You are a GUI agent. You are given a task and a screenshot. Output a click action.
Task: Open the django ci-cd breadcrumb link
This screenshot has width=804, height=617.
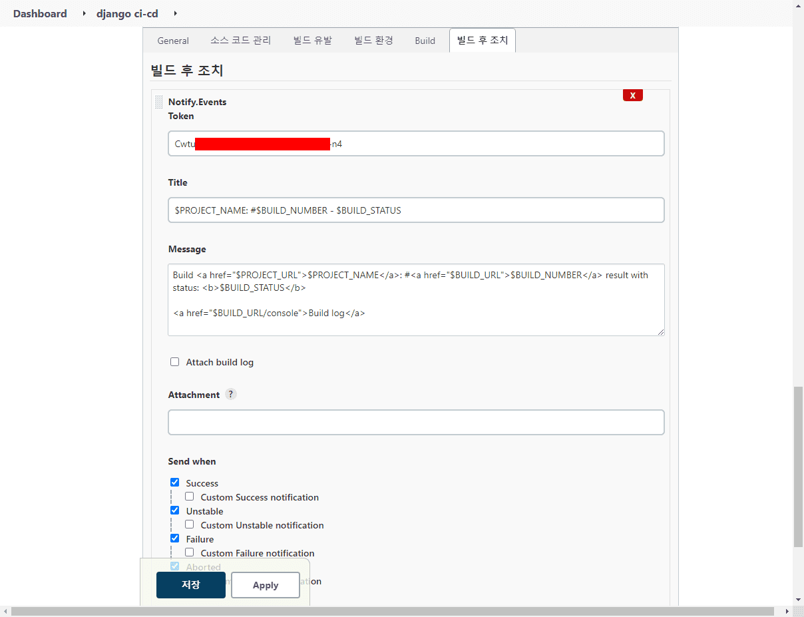(127, 13)
